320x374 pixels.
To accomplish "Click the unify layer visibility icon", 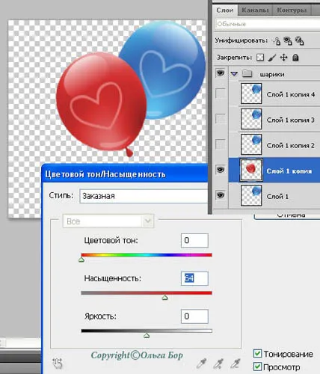I will [288, 41].
